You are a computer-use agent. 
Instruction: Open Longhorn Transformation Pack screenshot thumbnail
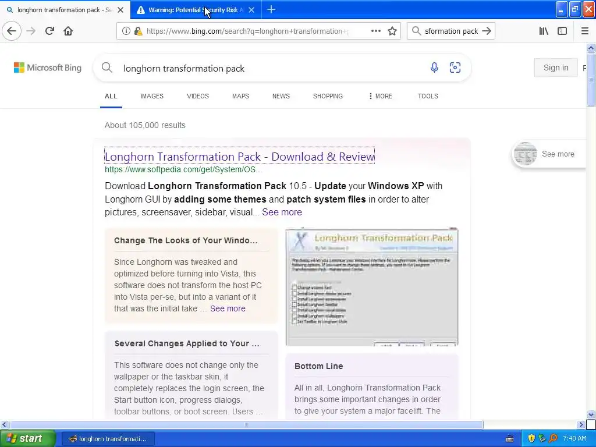(x=372, y=287)
